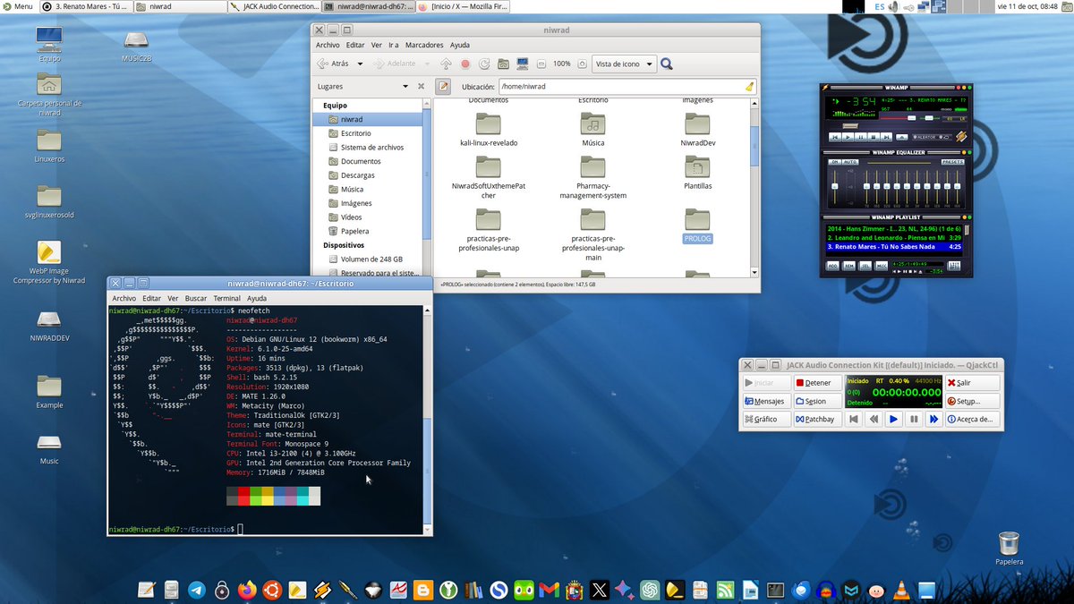Viewport: 1074px width, 604px height.
Task: Select Descargas in Lugares sidebar
Action: [x=357, y=175]
